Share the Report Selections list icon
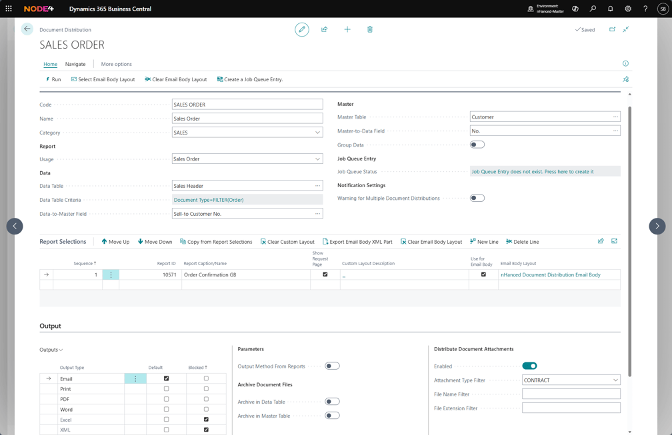Screen dimensions: 672x435 [601, 241]
